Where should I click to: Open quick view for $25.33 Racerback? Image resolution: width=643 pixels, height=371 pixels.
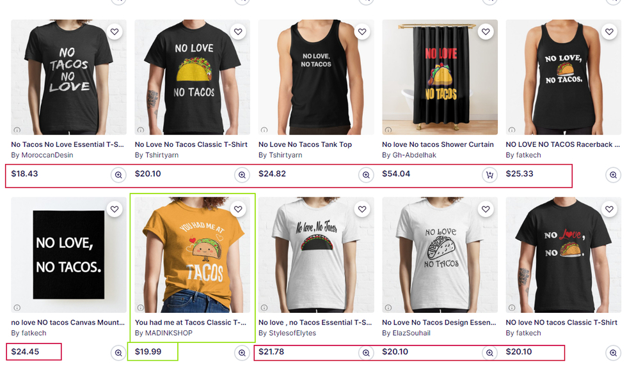point(613,175)
